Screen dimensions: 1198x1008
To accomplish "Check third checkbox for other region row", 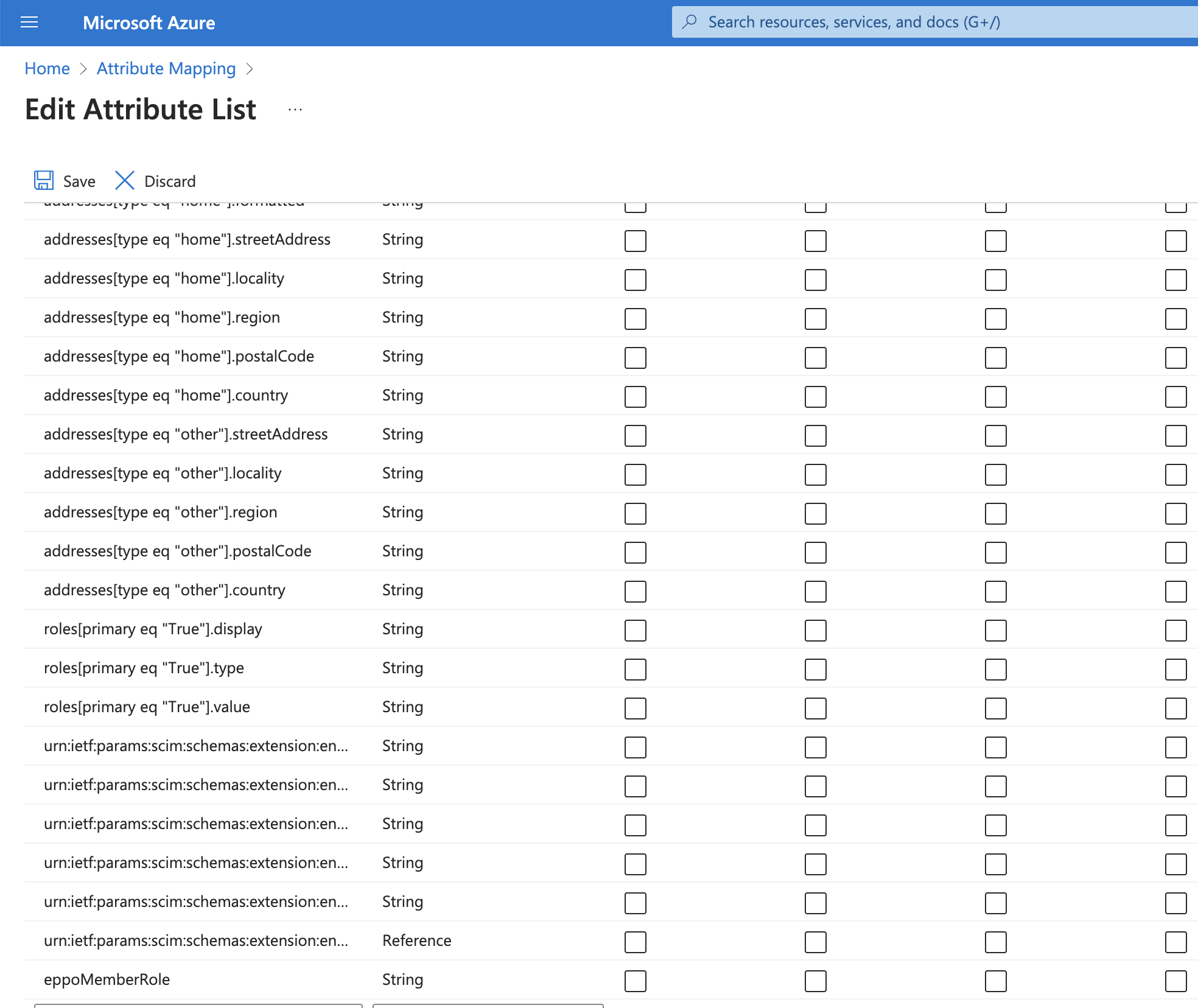I will (996, 514).
